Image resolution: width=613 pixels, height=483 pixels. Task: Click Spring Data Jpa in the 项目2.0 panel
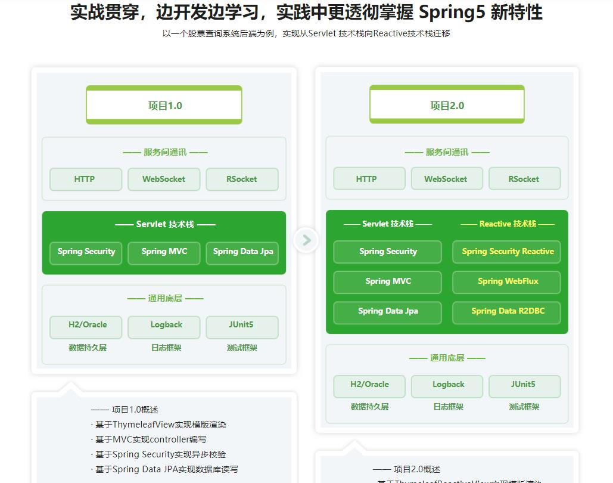[x=387, y=311]
